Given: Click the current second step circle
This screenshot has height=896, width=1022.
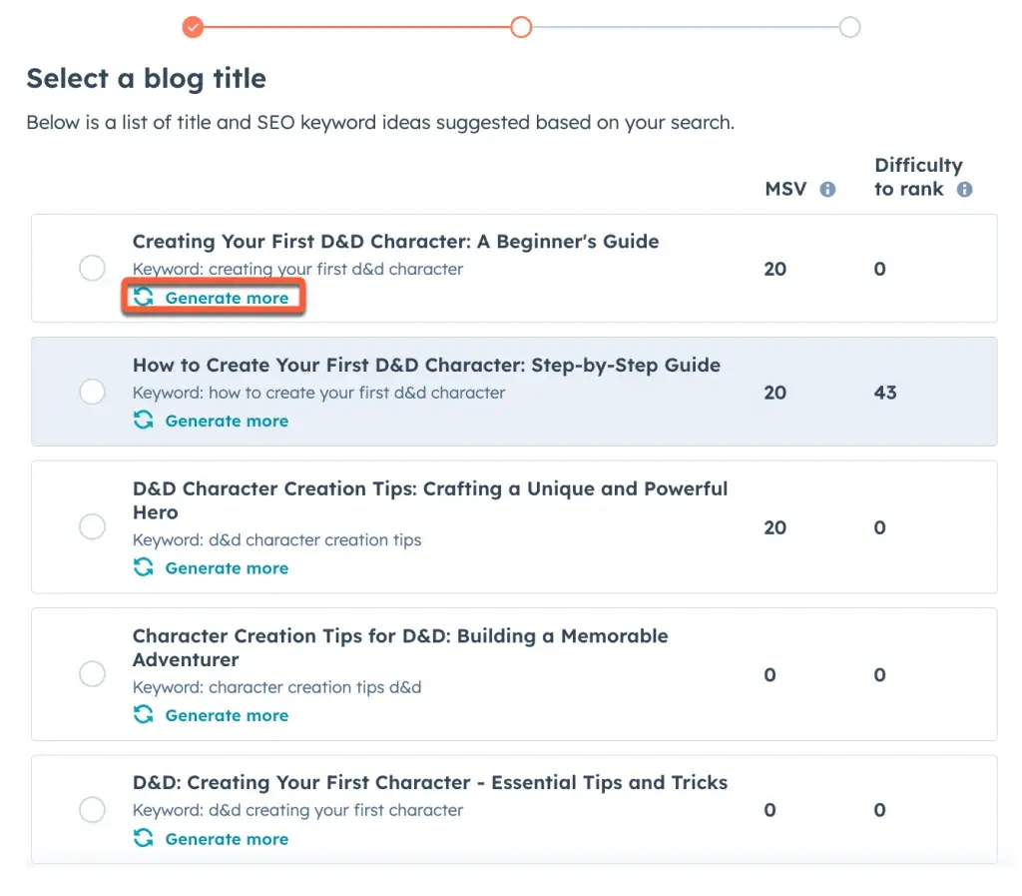Looking at the screenshot, I should tap(521, 27).
